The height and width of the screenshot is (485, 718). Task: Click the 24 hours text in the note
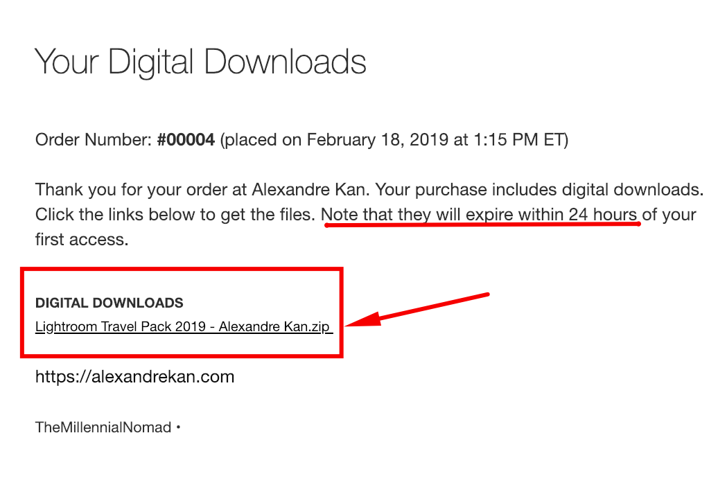click(x=603, y=214)
